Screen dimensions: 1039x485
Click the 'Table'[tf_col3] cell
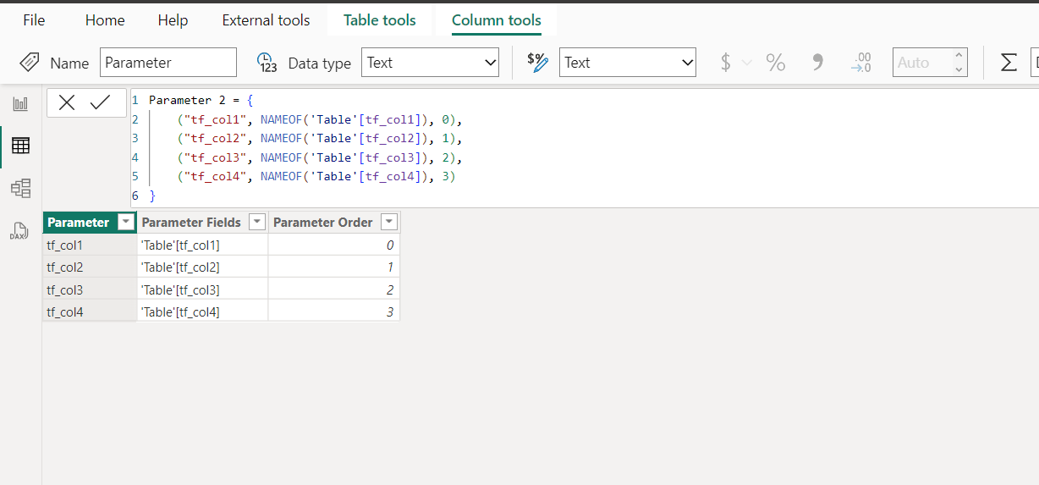pos(203,289)
